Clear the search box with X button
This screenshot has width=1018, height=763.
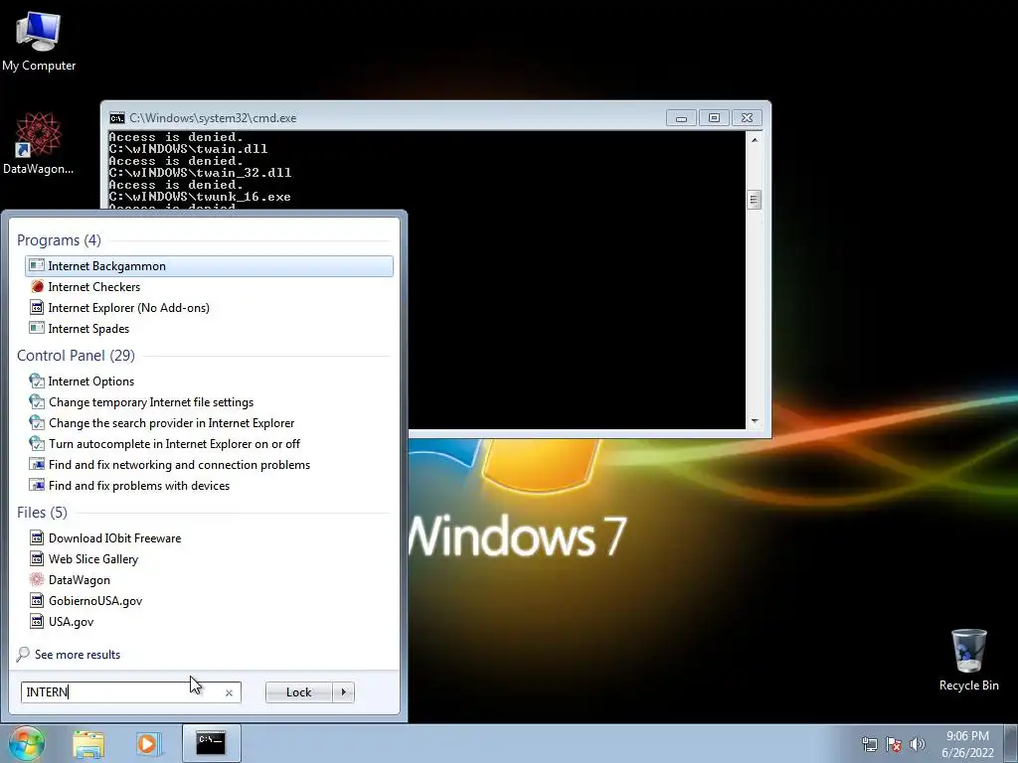(x=230, y=692)
